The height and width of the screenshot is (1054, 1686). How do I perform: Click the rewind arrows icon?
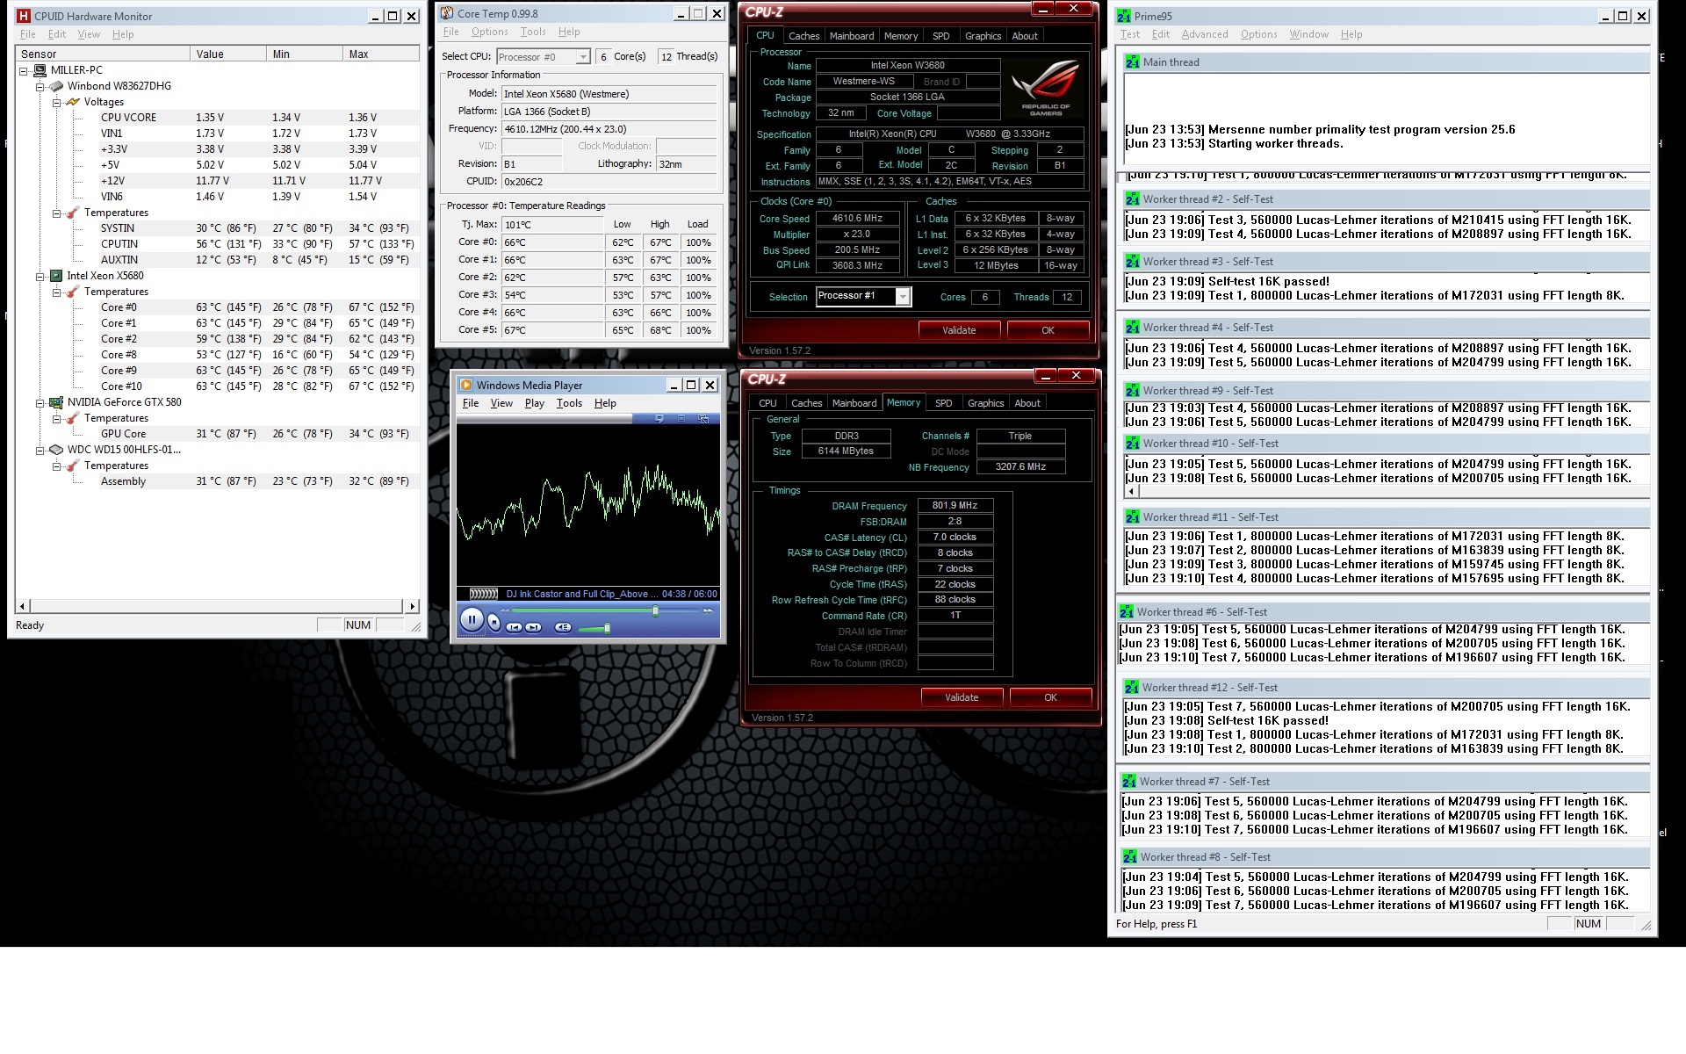[505, 610]
